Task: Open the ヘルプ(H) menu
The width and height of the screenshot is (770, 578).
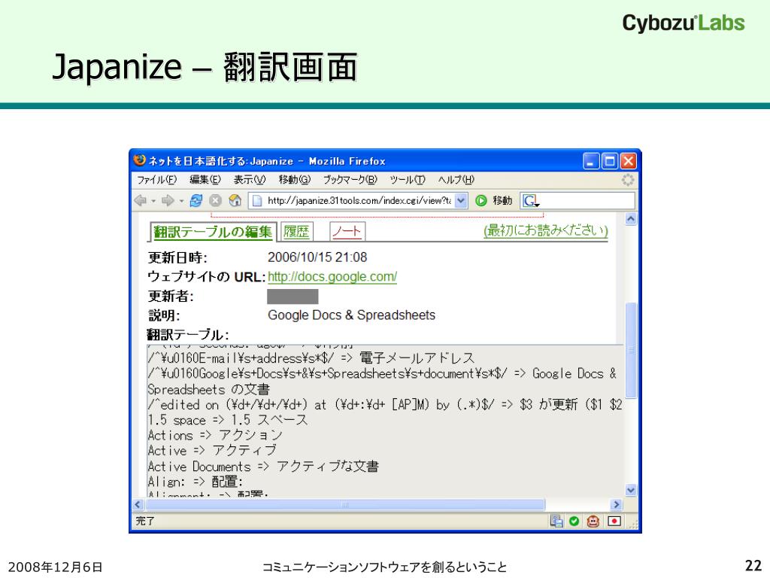Action: point(456,180)
